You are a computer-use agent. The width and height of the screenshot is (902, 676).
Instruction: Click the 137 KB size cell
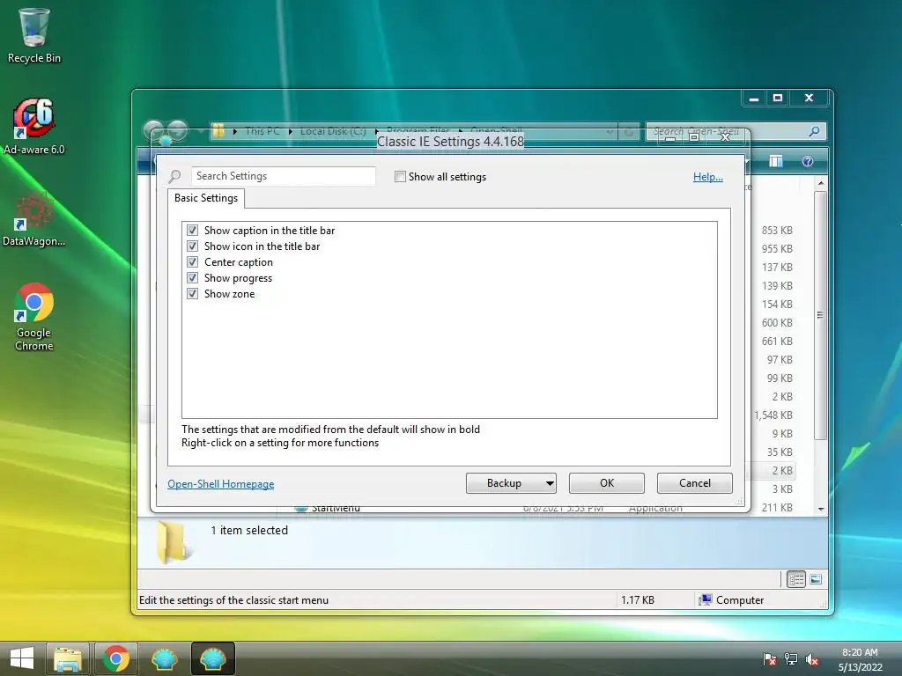tap(777, 268)
